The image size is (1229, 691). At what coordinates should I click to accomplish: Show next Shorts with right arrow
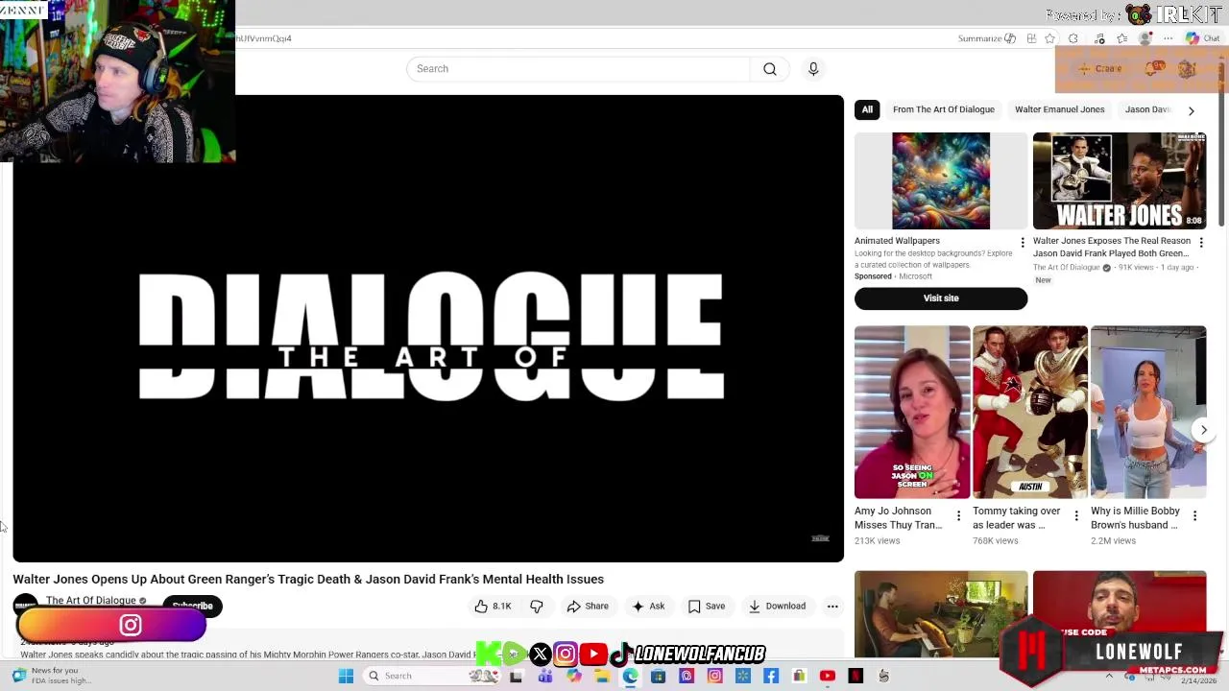point(1203,430)
